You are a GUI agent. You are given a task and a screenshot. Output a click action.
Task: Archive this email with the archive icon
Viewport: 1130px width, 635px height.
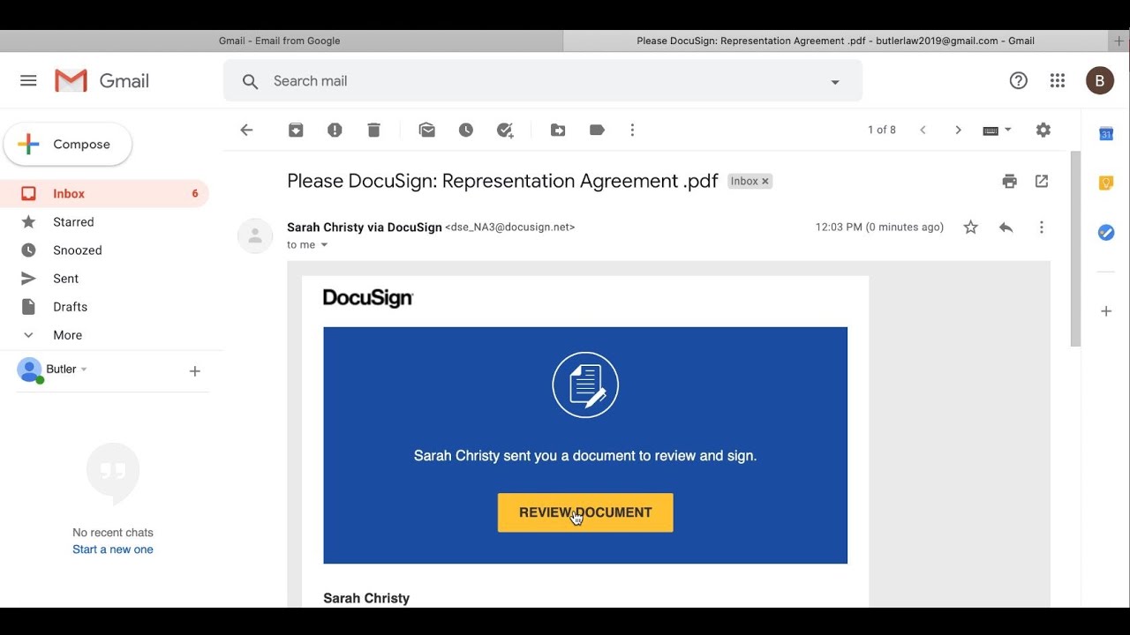click(296, 130)
